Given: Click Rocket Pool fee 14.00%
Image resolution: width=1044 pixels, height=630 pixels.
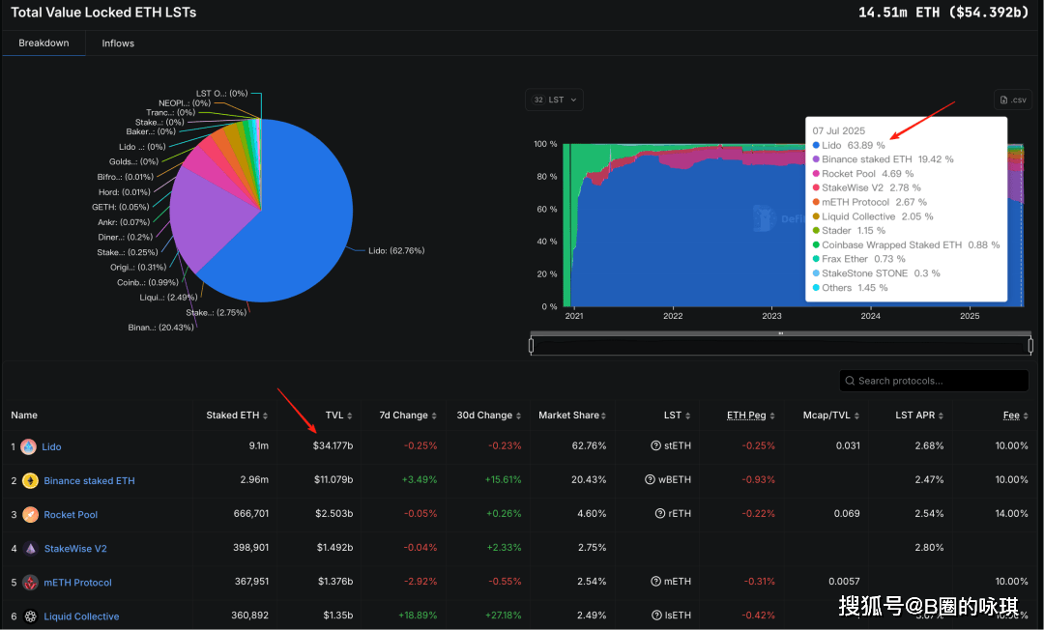Looking at the screenshot, I should 1011,514.
